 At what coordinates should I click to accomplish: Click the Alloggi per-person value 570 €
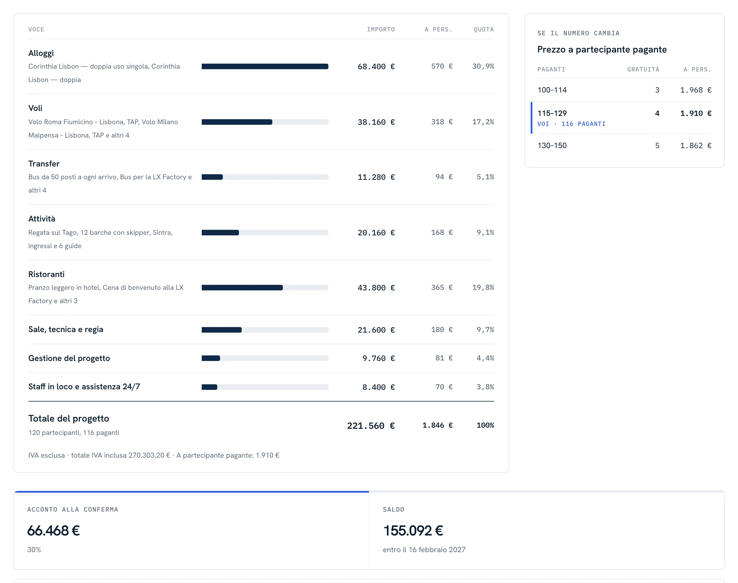[442, 67]
